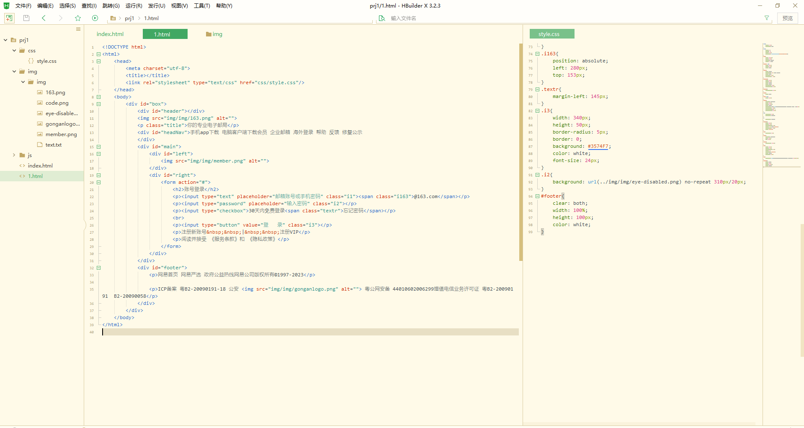804x428 pixels.
Task: Fold the .i3 CSS rule
Action: [x=537, y=111]
